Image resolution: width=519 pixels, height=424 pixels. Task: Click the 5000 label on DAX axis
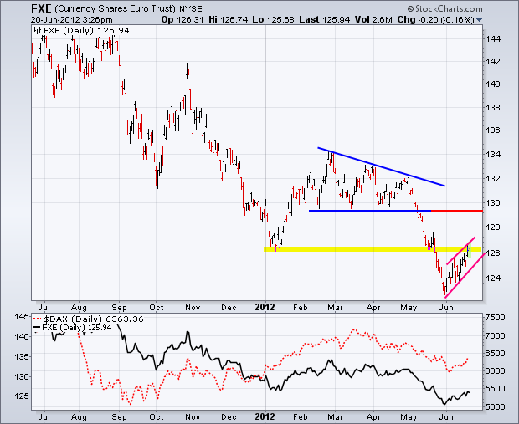tap(496, 406)
